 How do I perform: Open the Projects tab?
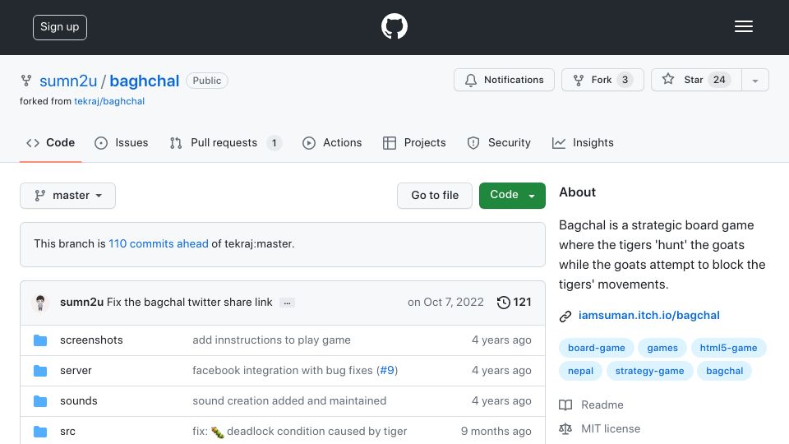[414, 143]
